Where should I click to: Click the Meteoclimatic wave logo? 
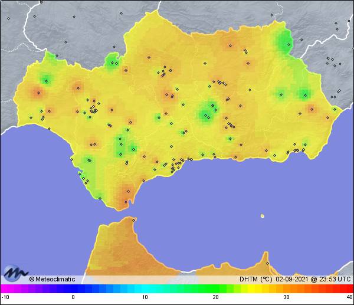15,273
